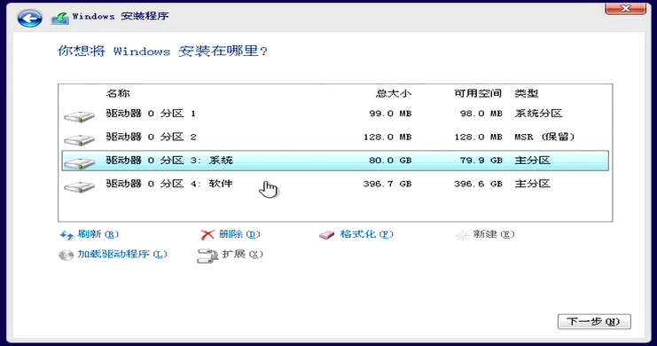Image resolution: width=657 pixels, height=346 pixels.
Task: Click the 类型 column header
Action: 527,93
